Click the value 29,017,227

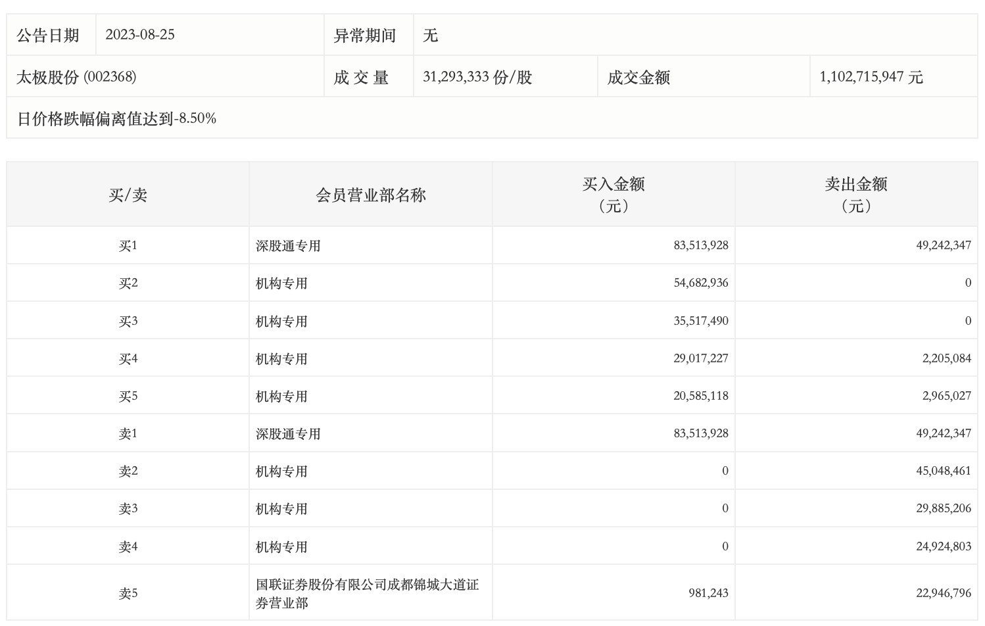pos(701,358)
